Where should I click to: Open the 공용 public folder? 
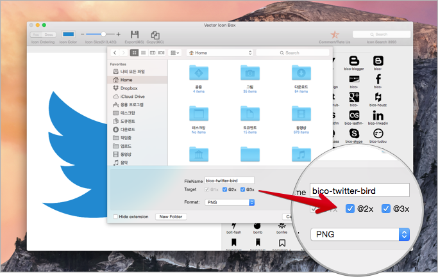point(199,73)
